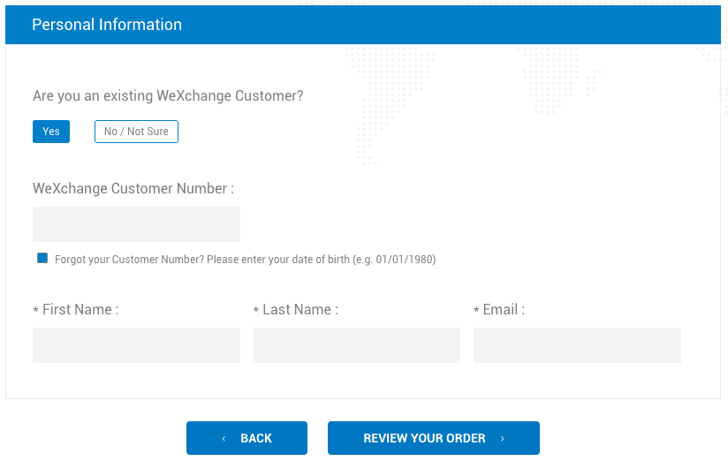Focus the First Name input box
This screenshot has height=461, width=728.
tap(136, 345)
